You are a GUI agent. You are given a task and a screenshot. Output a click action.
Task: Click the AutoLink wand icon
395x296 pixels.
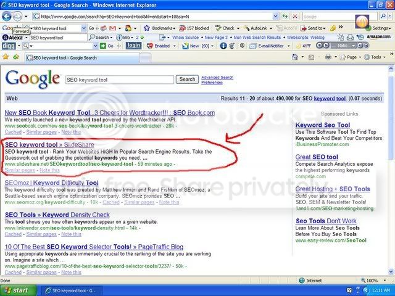click(x=247, y=28)
